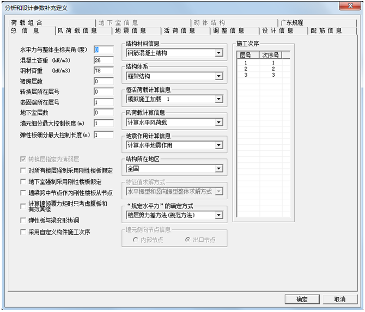Click the 钢材容重 input field
Viewport: 365px width, 312px height.
(x=103, y=71)
